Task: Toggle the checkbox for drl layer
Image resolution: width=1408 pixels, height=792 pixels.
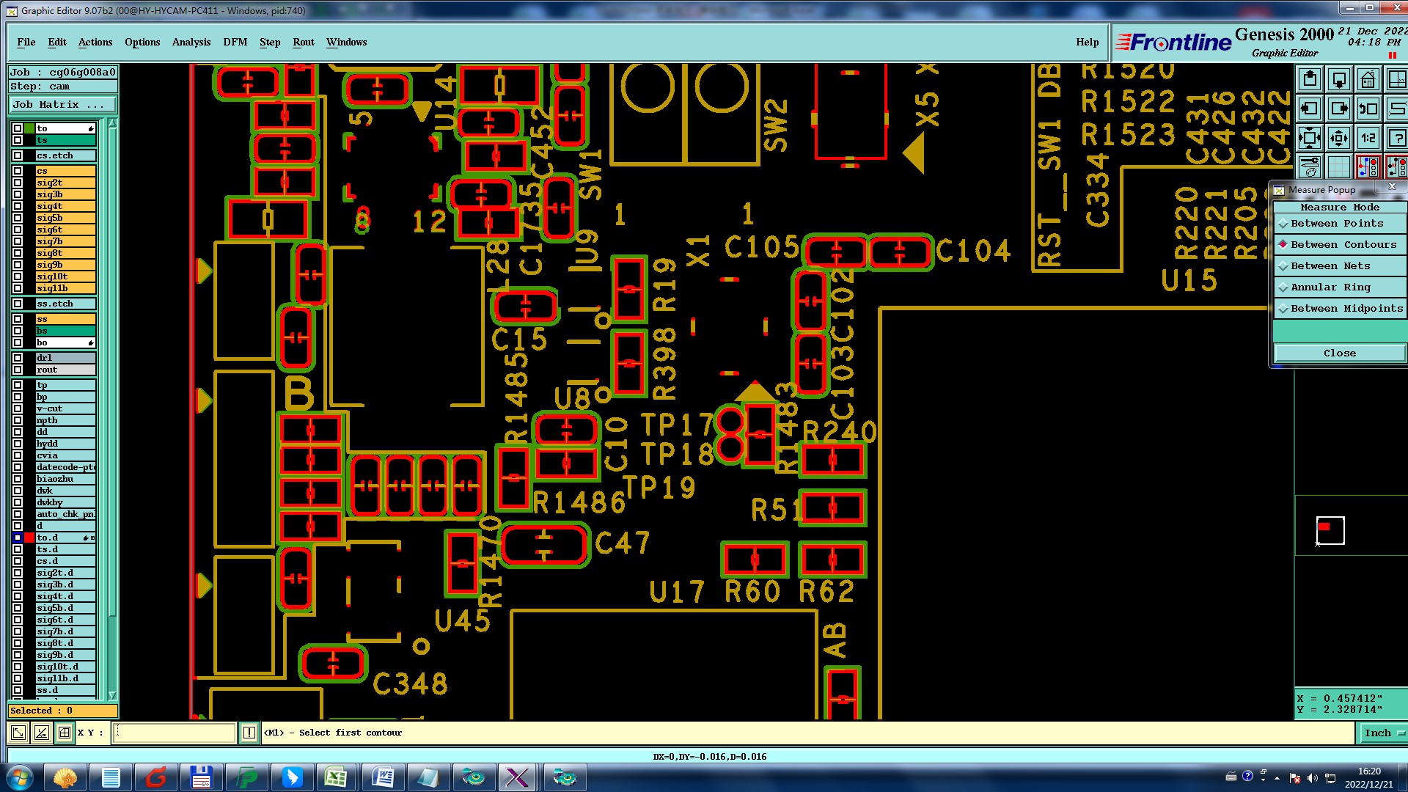Action: point(18,358)
